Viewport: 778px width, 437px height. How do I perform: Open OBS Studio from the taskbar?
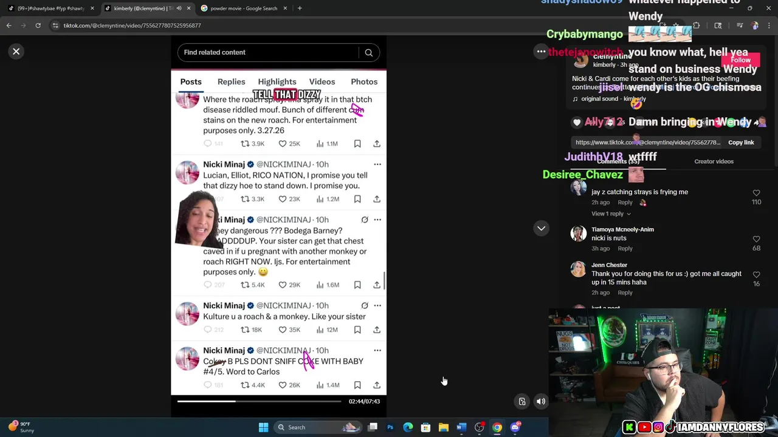click(x=479, y=427)
